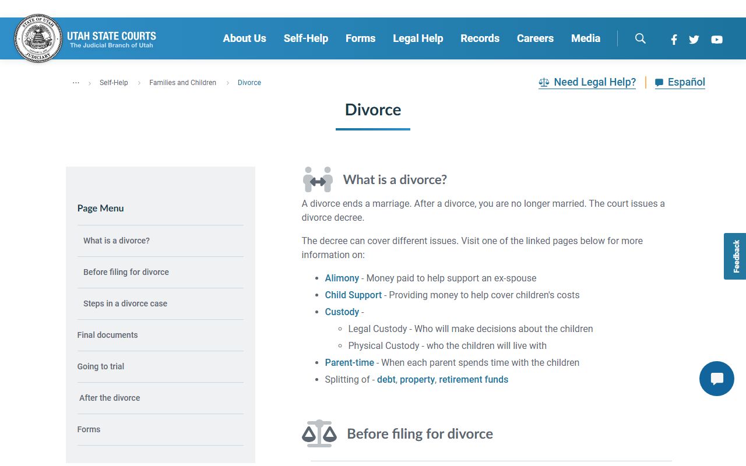This screenshot has height=466, width=746.
Task: Click the two-people divorce heading icon
Action: (x=318, y=179)
